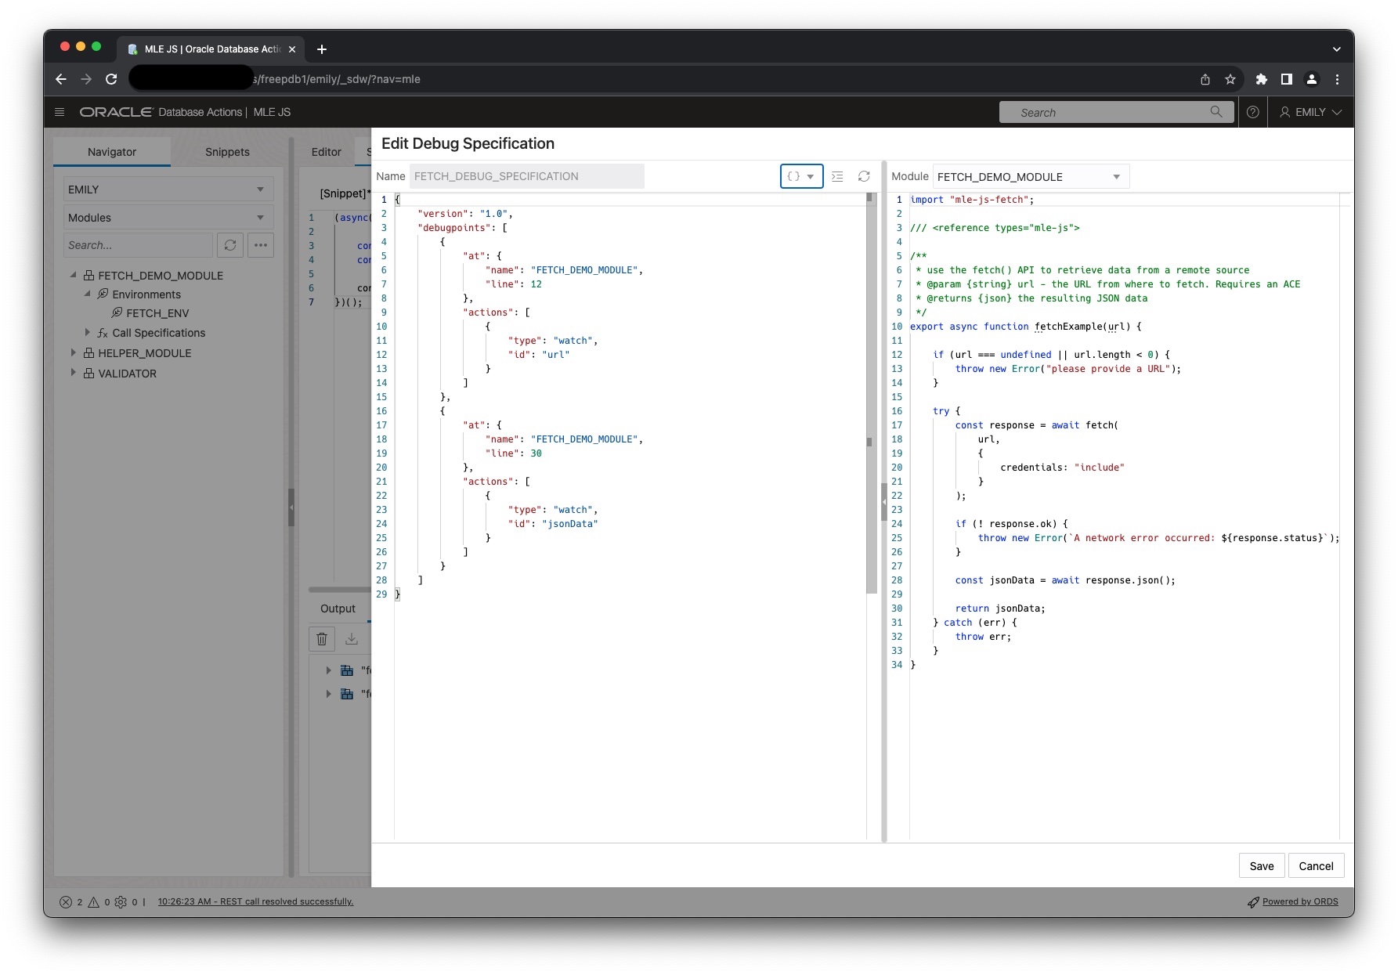
Task: Click the refresh icon in the debug specification toolbar
Action: click(x=864, y=176)
